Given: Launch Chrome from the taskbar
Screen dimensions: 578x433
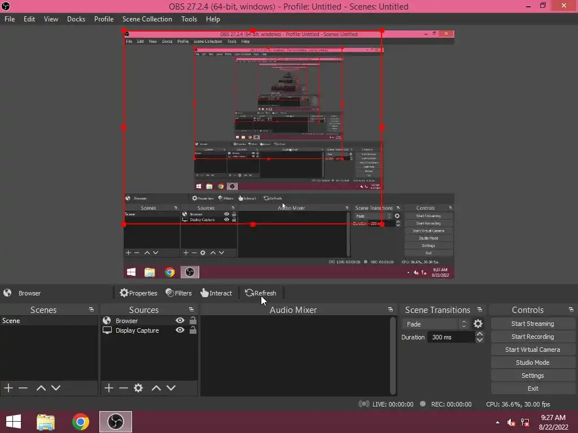Looking at the screenshot, I should point(81,422).
